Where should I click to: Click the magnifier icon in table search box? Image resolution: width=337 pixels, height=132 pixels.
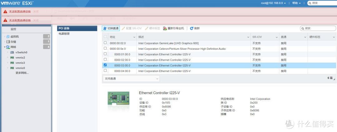pyautogui.click(x=303, y=29)
